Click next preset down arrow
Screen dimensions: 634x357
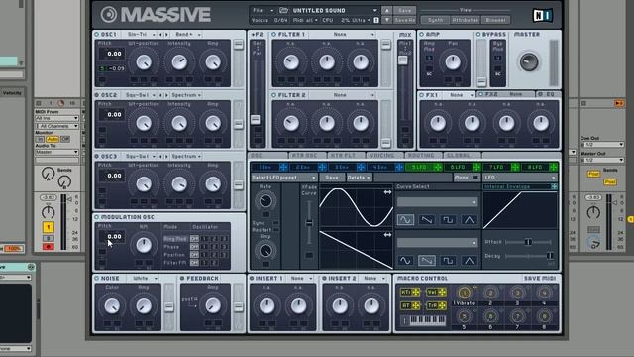[x=386, y=20]
